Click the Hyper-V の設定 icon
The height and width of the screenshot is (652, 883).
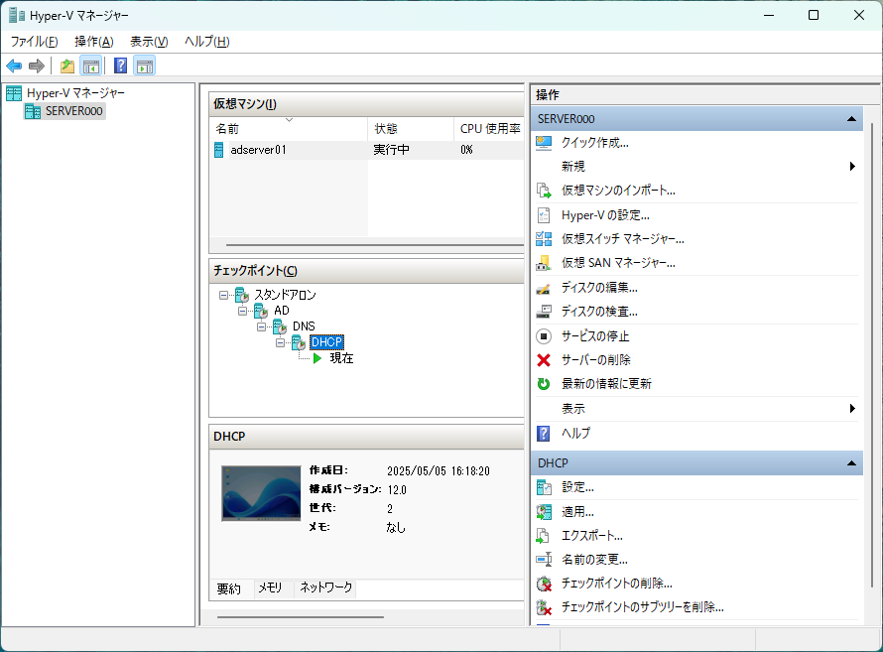tap(544, 215)
